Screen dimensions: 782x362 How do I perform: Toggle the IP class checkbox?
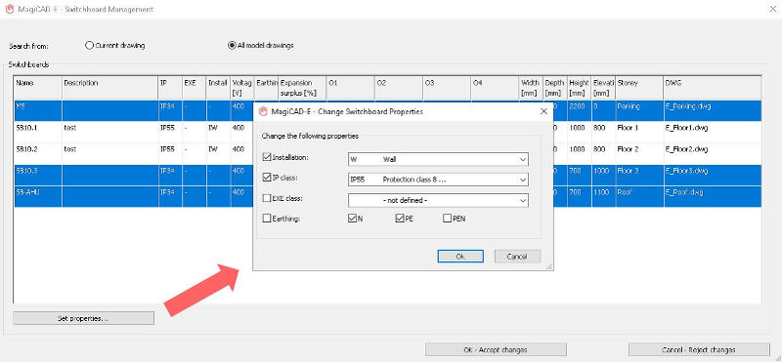click(267, 178)
